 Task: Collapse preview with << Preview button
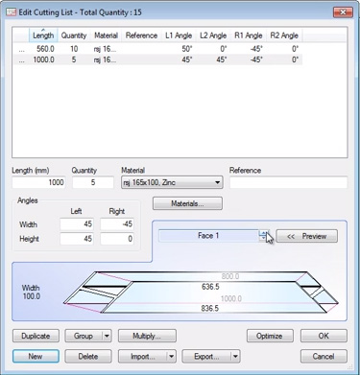coord(306,236)
